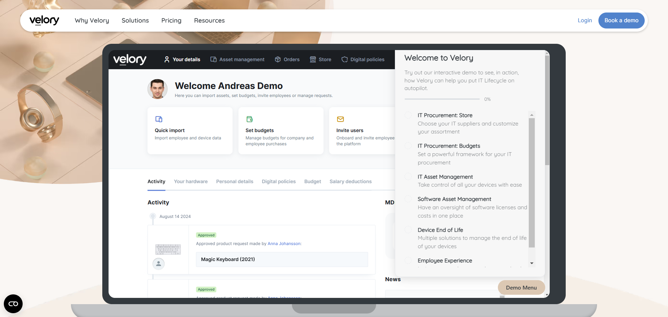Screen dimensions: 668x317
Task: Toggle Device End of Life checklist circle
Action: coord(408,230)
